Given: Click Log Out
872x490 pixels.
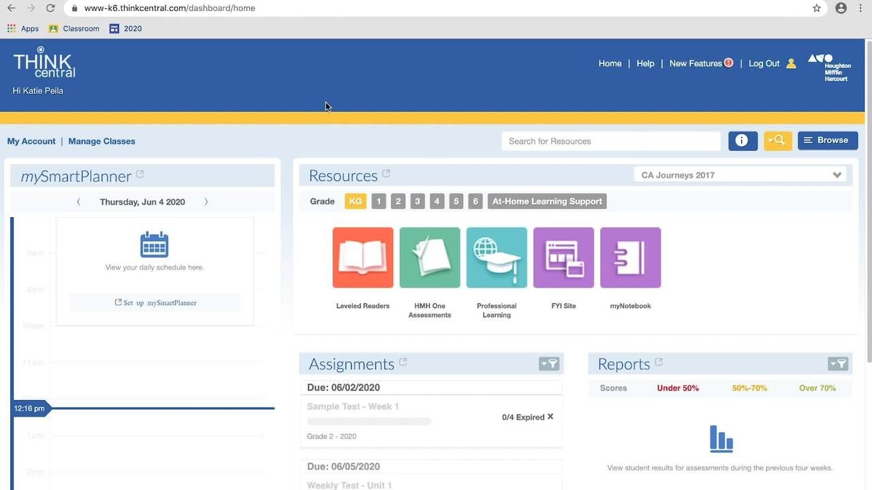Looking at the screenshot, I should point(764,63).
